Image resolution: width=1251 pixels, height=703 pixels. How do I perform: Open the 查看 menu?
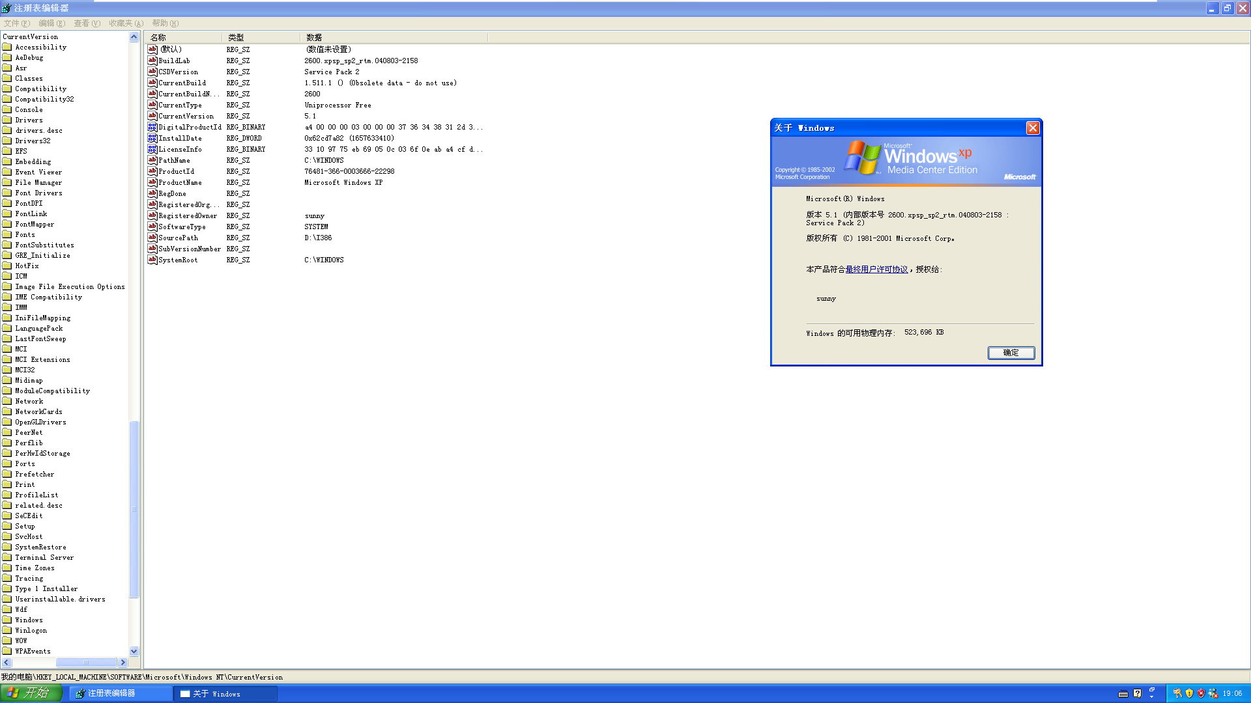[x=87, y=23]
